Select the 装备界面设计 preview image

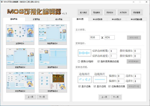tap(52, 57)
